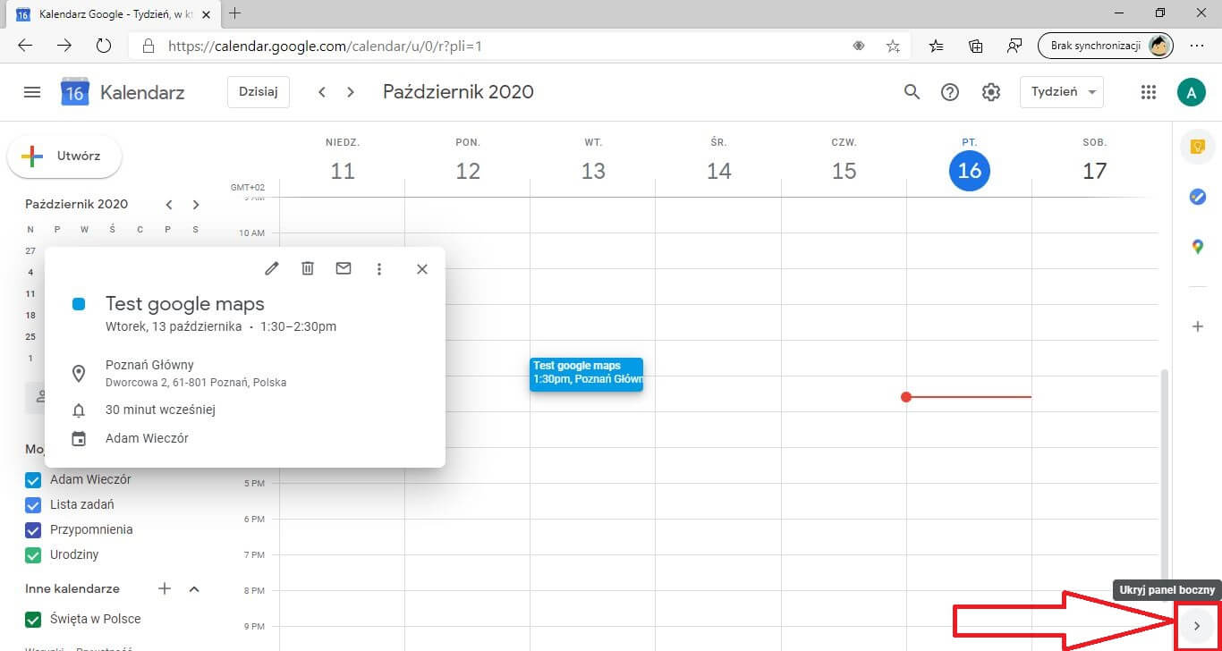Image resolution: width=1222 pixels, height=651 pixels.
Task: Add other calendars plus icon
Action: click(x=165, y=588)
